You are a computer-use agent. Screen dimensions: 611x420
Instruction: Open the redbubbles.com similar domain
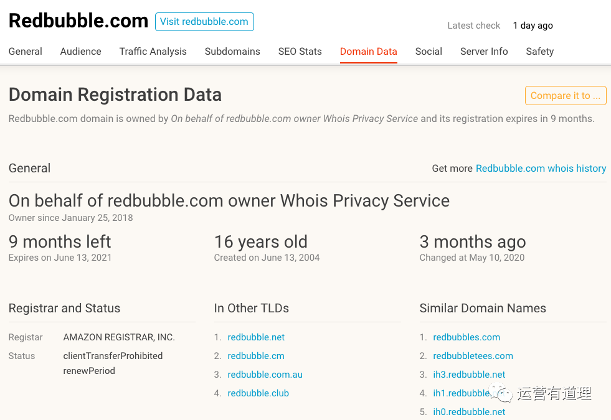pos(467,337)
